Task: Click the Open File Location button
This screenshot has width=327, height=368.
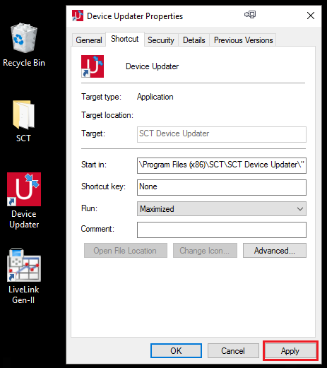Action: click(126, 251)
